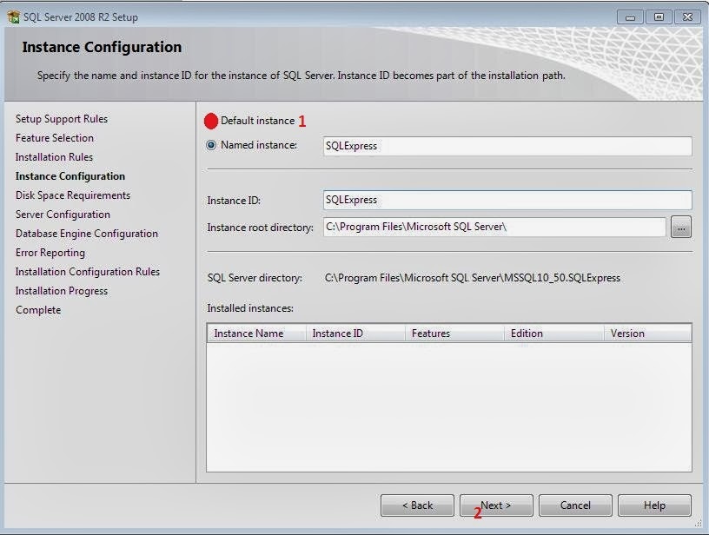The image size is (709, 535).
Task: Select Feature Selection step
Action: tap(54, 138)
